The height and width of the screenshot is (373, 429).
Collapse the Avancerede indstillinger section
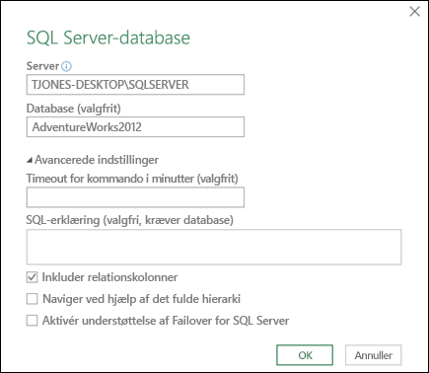tap(30, 160)
